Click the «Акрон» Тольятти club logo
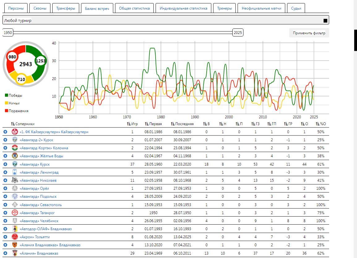This screenshot has height=258, width=357. pos(15,237)
